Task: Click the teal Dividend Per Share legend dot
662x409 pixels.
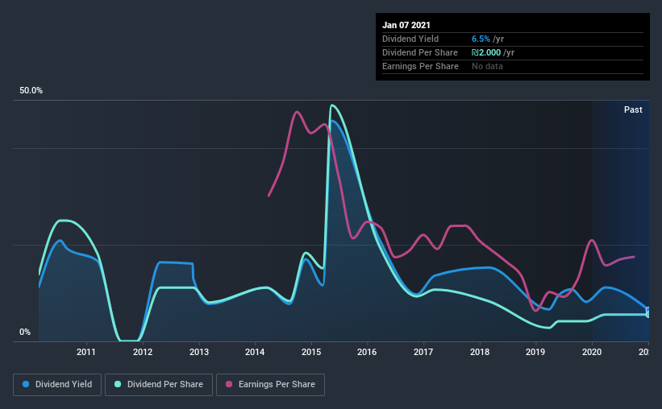Action: point(118,384)
